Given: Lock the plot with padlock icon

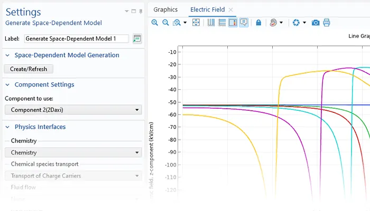Looking at the screenshot, I should point(258,23).
